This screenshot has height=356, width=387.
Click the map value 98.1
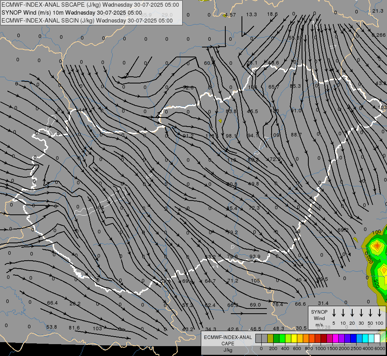point(231,136)
